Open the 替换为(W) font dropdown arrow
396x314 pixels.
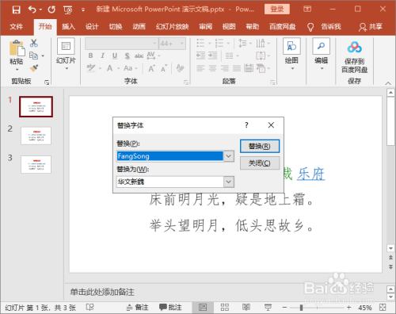[x=229, y=182]
